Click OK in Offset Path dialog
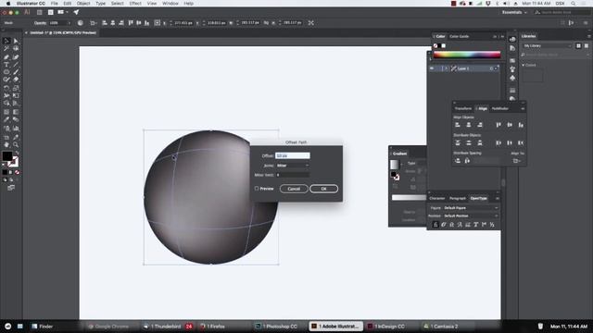 (323, 189)
